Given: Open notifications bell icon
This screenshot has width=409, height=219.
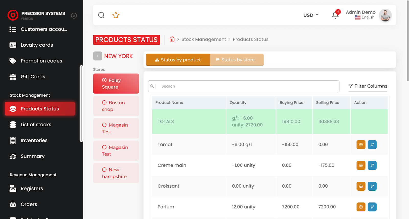Looking at the screenshot, I should coord(335,15).
